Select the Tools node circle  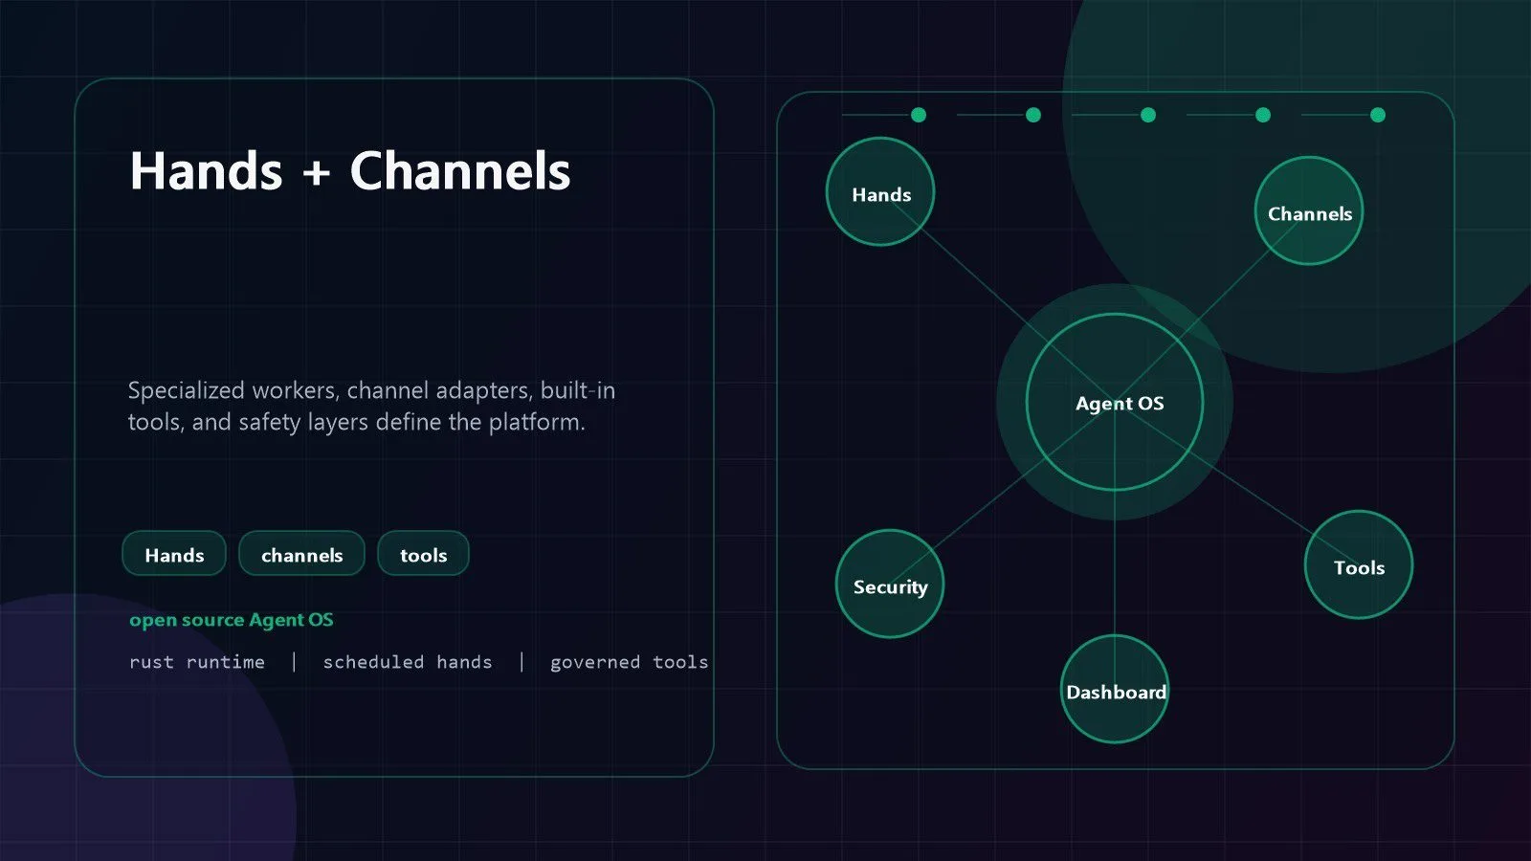pyautogui.click(x=1359, y=564)
